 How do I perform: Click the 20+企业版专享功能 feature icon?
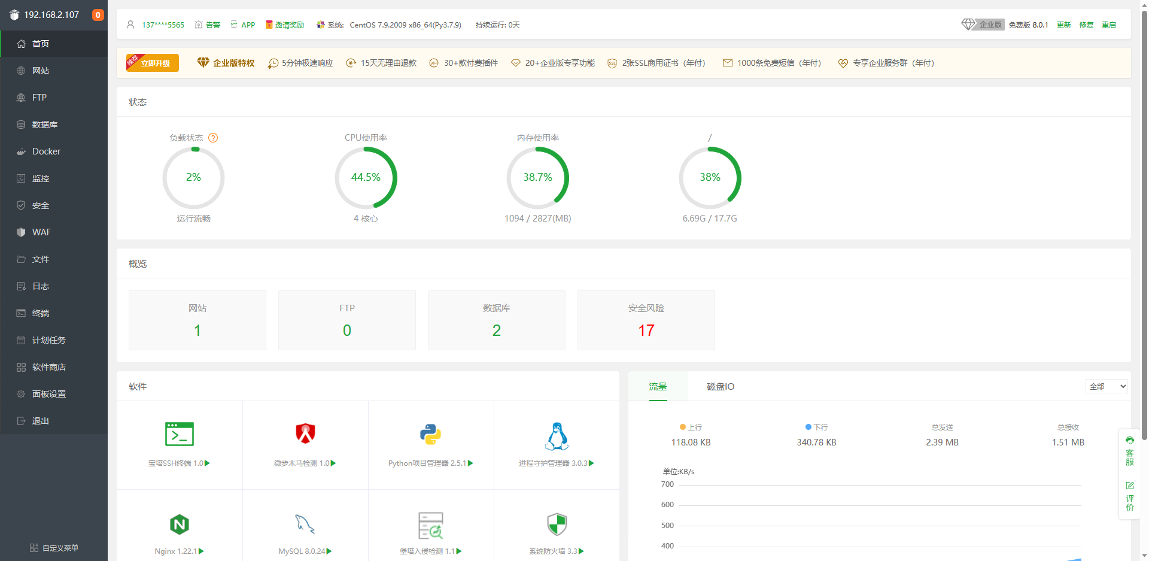pyautogui.click(x=515, y=63)
